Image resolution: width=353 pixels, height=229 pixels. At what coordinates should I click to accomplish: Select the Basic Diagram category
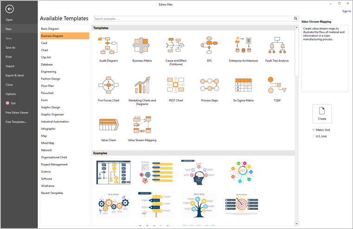(x=65, y=29)
